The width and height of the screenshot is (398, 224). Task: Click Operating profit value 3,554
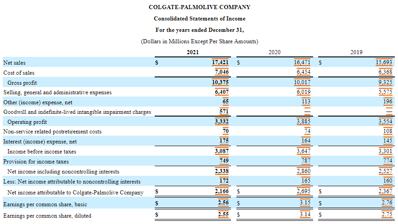(385, 122)
